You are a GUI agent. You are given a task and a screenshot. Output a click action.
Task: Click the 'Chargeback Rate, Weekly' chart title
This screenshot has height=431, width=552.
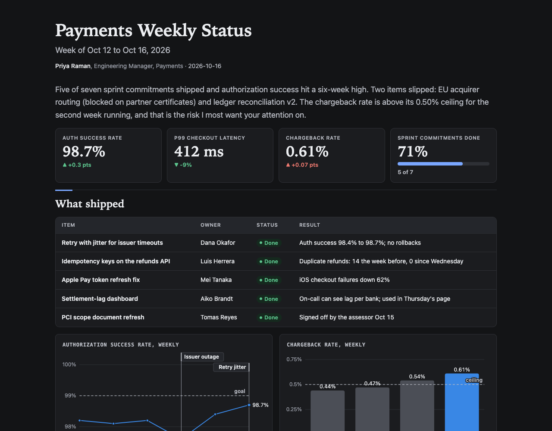[326, 344]
